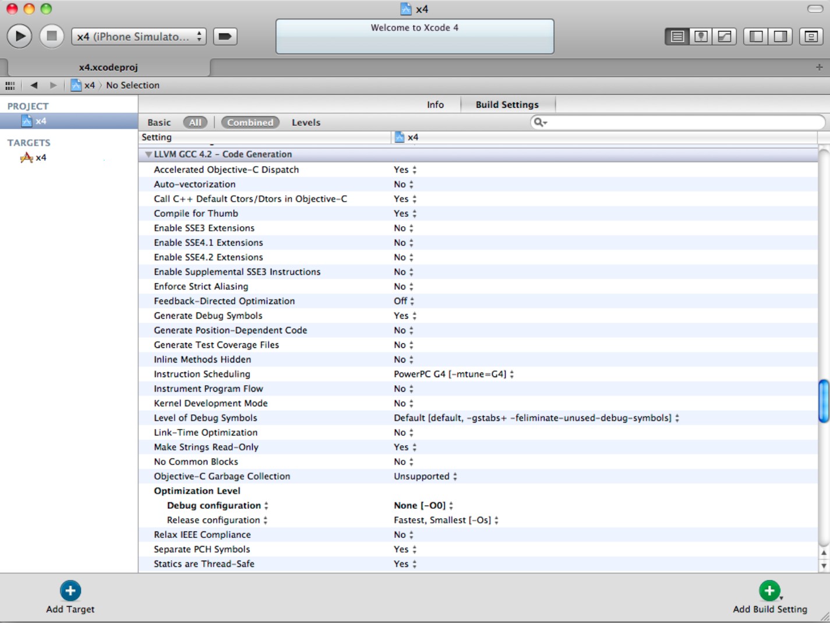830x623 pixels.
Task: Change the Compile for Thumb value
Action: click(405, 213)
